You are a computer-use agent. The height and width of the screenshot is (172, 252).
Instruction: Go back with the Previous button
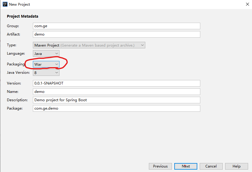160,166
